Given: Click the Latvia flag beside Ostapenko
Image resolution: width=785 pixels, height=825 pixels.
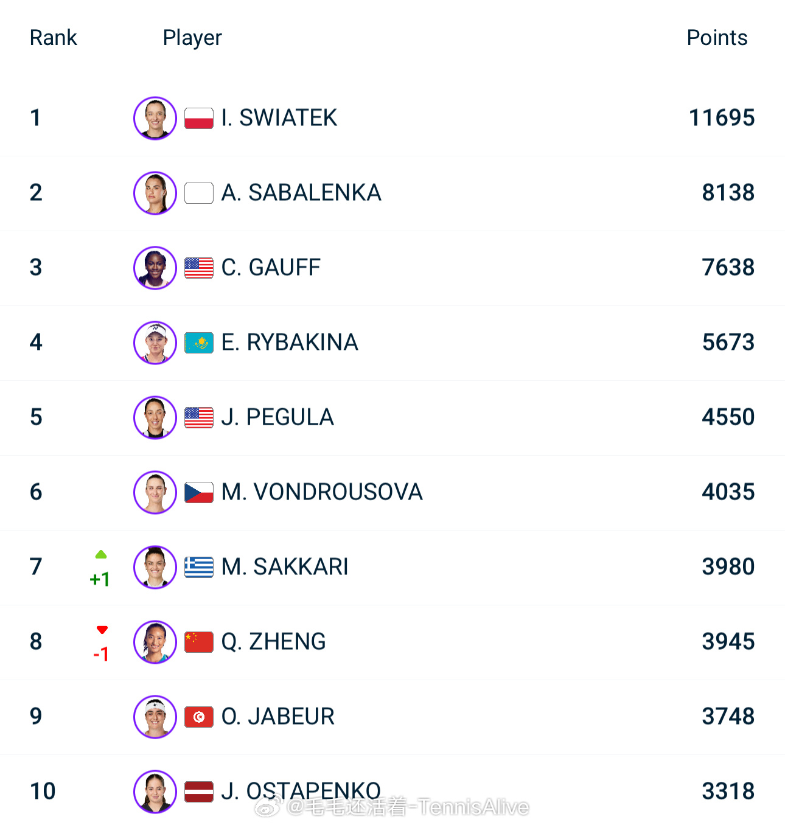Looking at the screenshot, I should pos(198,792).
